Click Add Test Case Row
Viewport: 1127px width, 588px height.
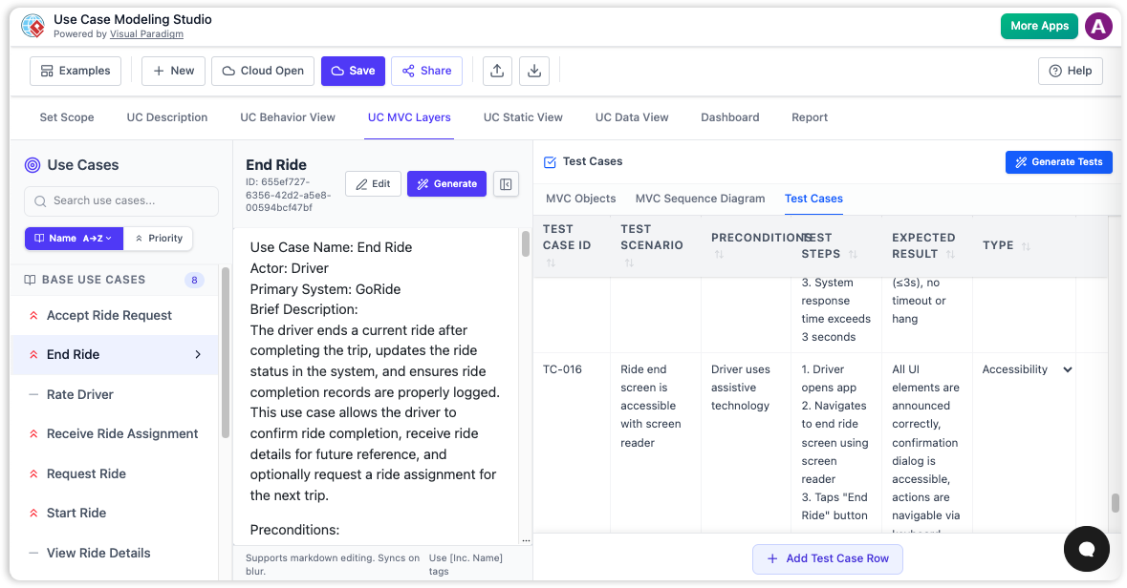pyautogui.click(x=827, y=558)
